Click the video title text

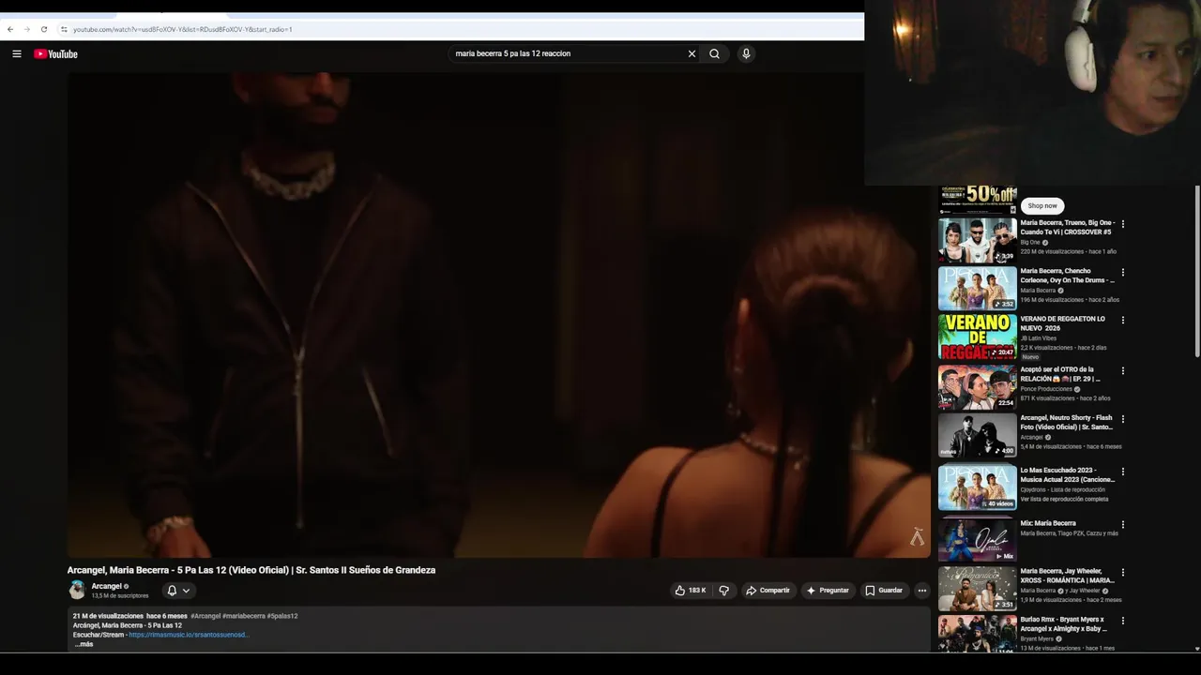tap(251, 570)
